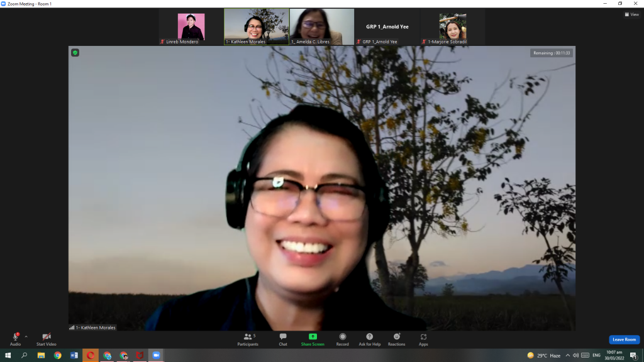
Task: Open the volume control in system tray
Action: point(576,356)
